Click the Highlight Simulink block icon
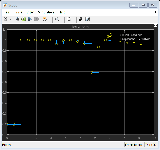 (x=45, y=19)
